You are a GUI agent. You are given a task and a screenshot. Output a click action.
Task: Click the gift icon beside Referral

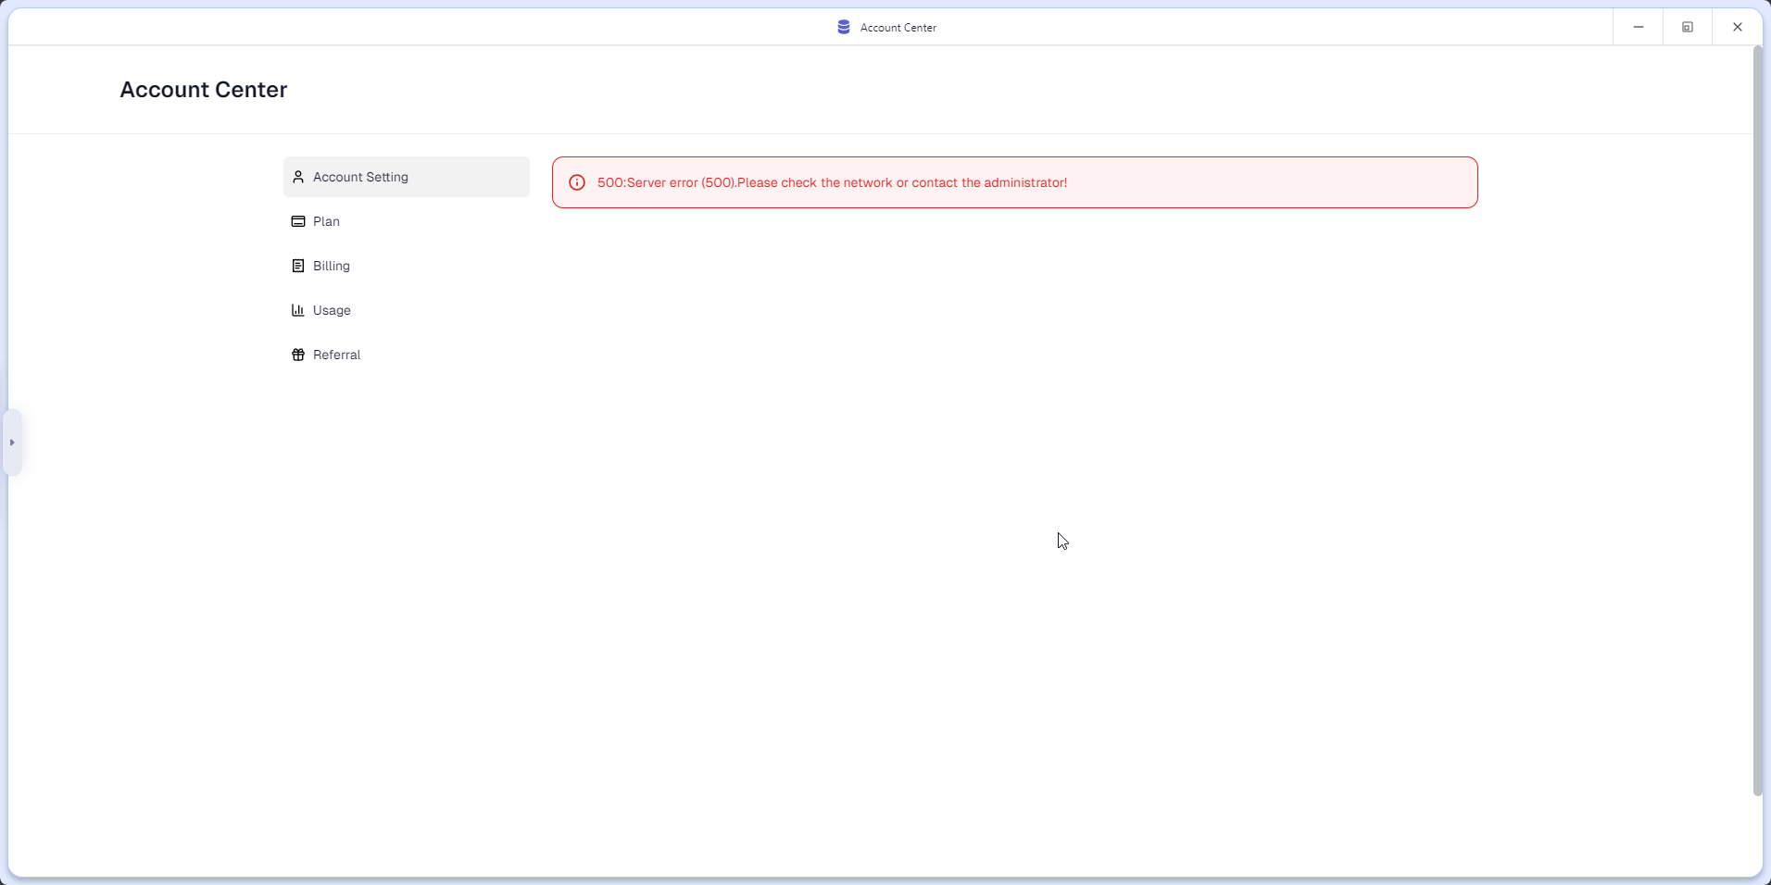[298, 355]
